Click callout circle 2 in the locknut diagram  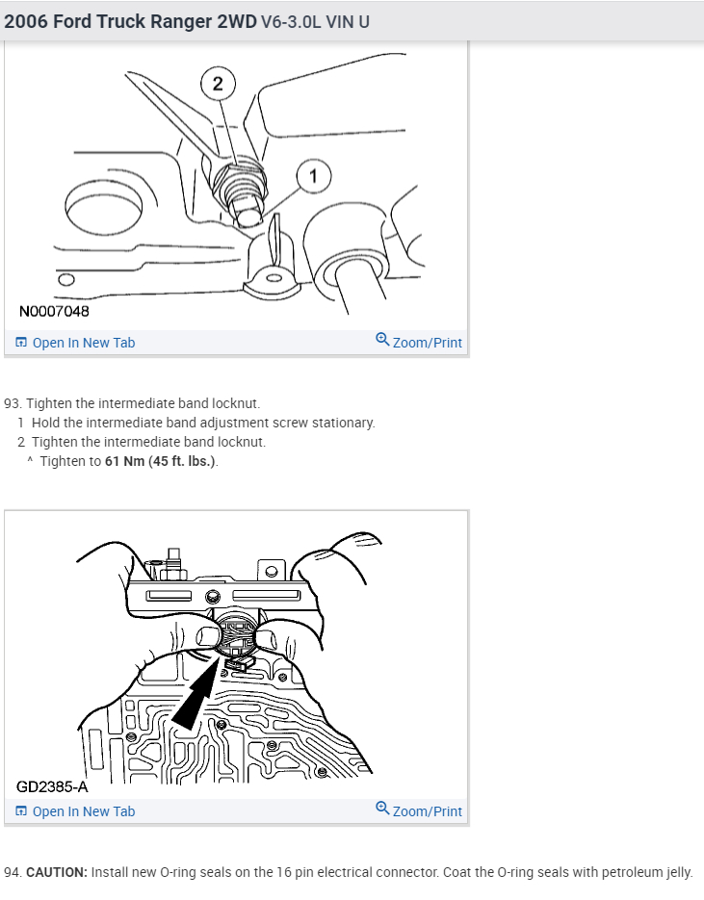(x=218, y=84)
